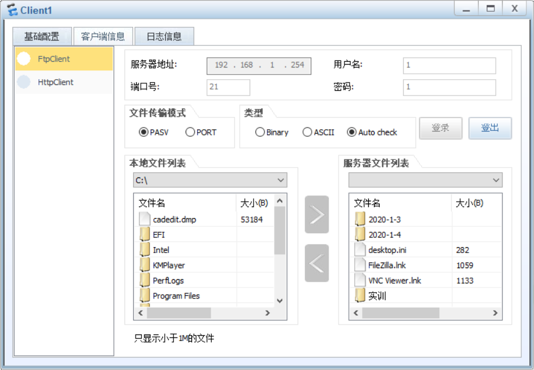Click local list scroll-left arrow
The height and width of the screenshot is (370, 534).
click(x=141, y=313)
